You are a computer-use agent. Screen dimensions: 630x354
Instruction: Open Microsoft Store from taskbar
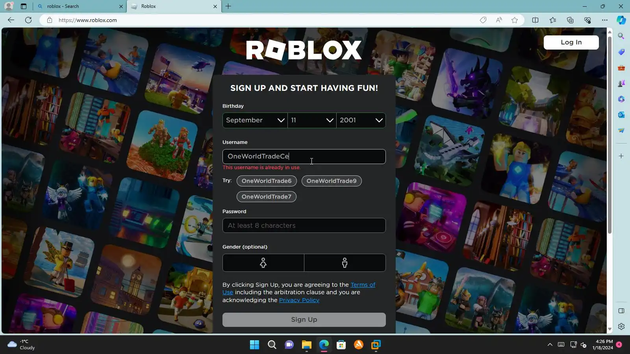click(341, 345)
